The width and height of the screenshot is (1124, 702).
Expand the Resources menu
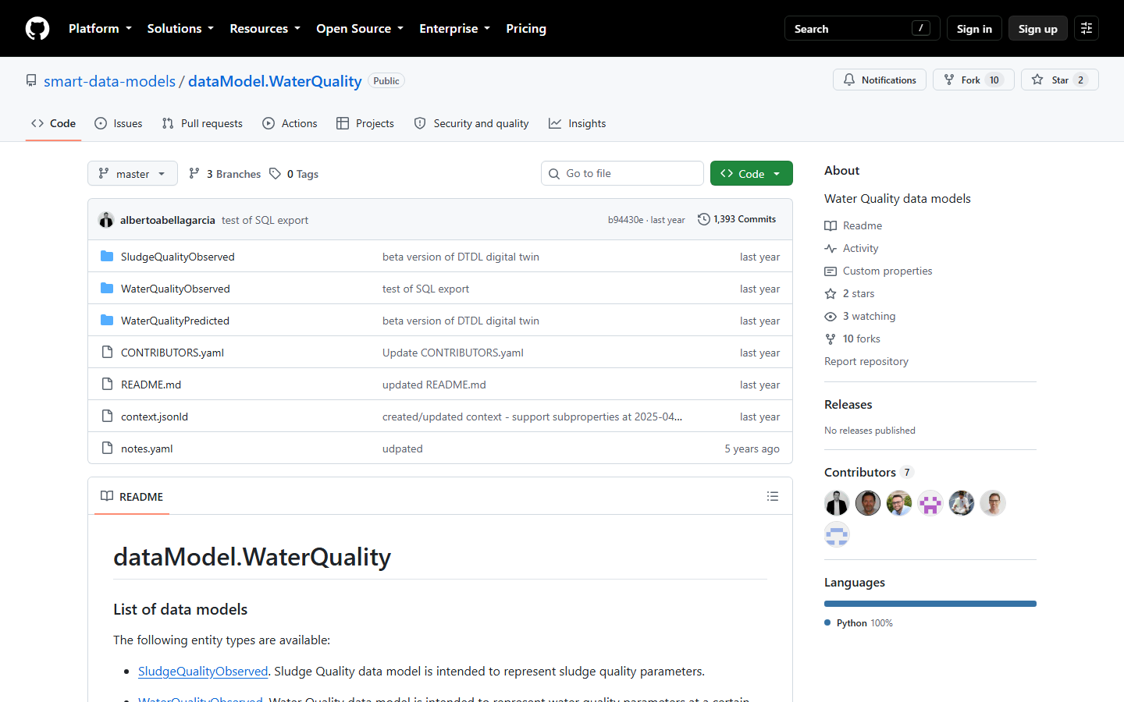click(265, 29)
